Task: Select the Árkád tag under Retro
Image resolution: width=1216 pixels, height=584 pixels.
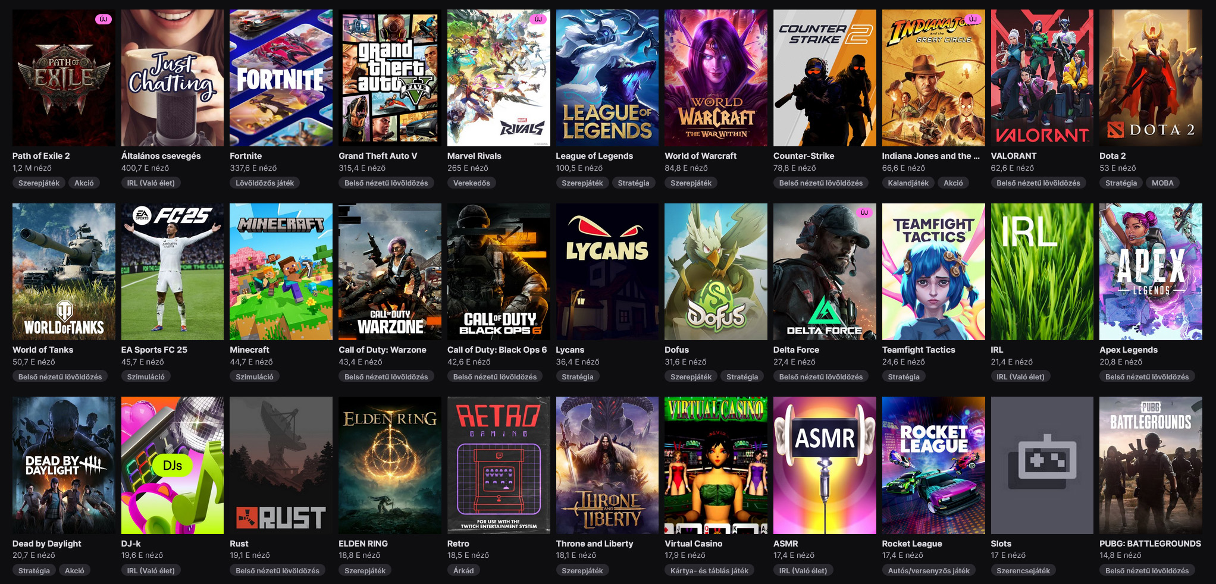Action: coord(464,571)
